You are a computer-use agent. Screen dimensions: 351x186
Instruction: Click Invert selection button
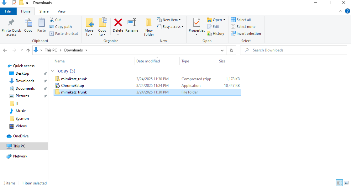pyautogui.click(x=246, y=34)
